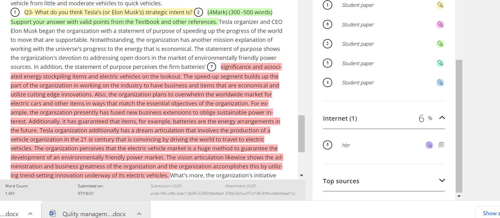Click match marker 7 in document
This screenshot has height=218, width=500.
[x=211, y=67]
